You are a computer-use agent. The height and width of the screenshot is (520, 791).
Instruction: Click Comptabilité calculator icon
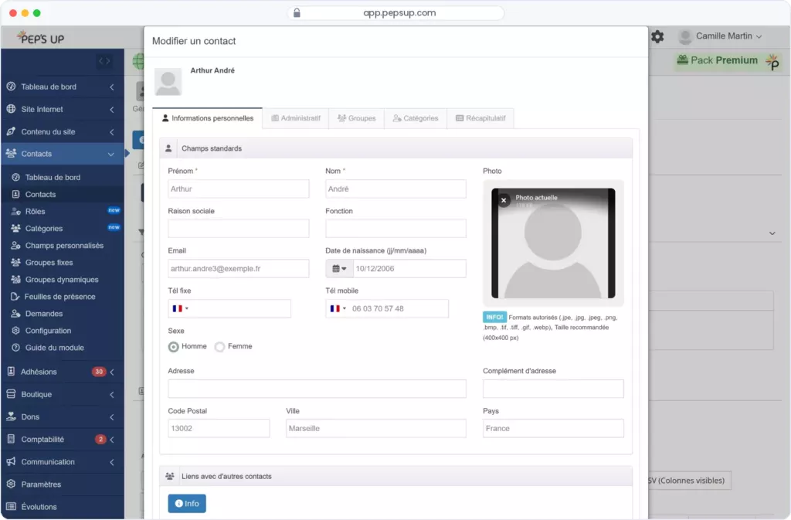(x=11, y=440)
